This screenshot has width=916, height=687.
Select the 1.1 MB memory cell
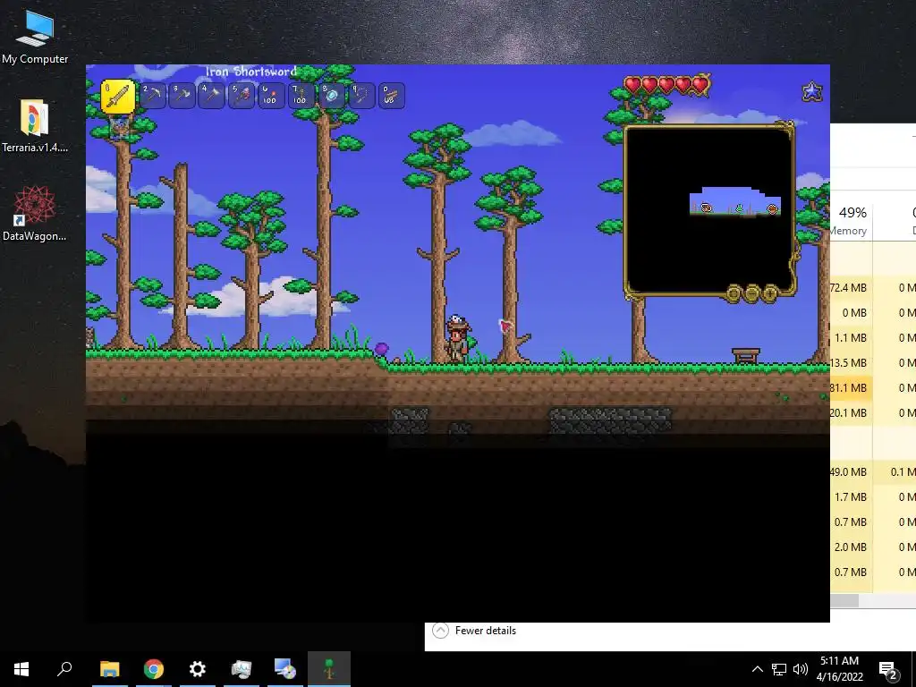click(850, 337)
